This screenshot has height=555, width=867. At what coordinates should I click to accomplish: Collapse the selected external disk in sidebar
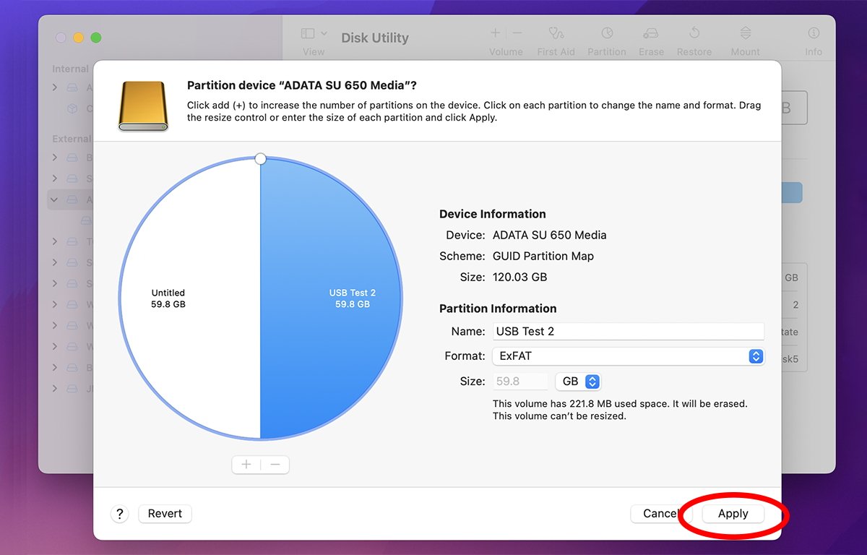coord(55,199)
